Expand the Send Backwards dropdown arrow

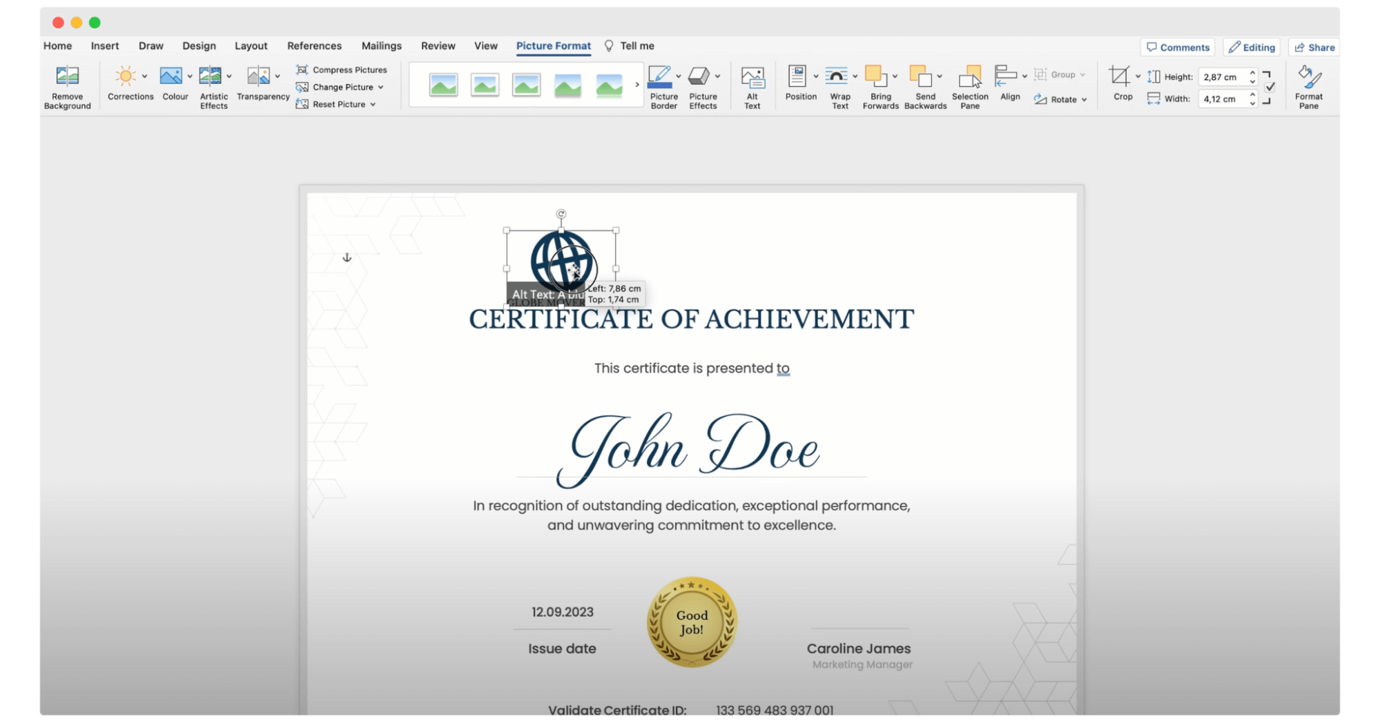pos(940,77)
